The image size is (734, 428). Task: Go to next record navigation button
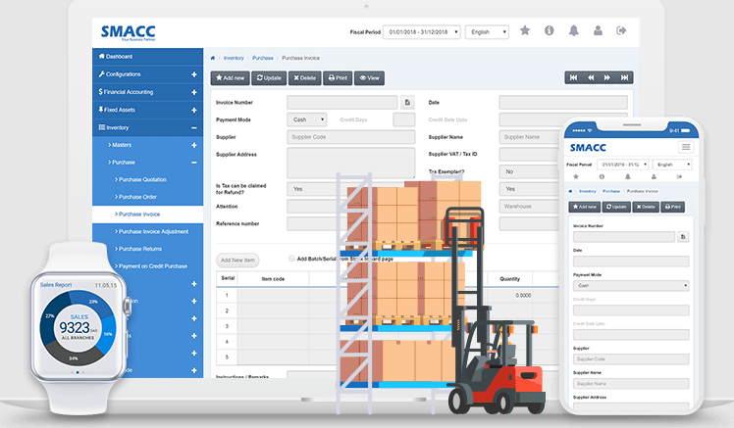point(607,77)
